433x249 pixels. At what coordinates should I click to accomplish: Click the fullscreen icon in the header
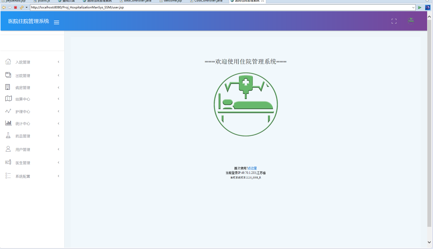click(x=394, y=21)
